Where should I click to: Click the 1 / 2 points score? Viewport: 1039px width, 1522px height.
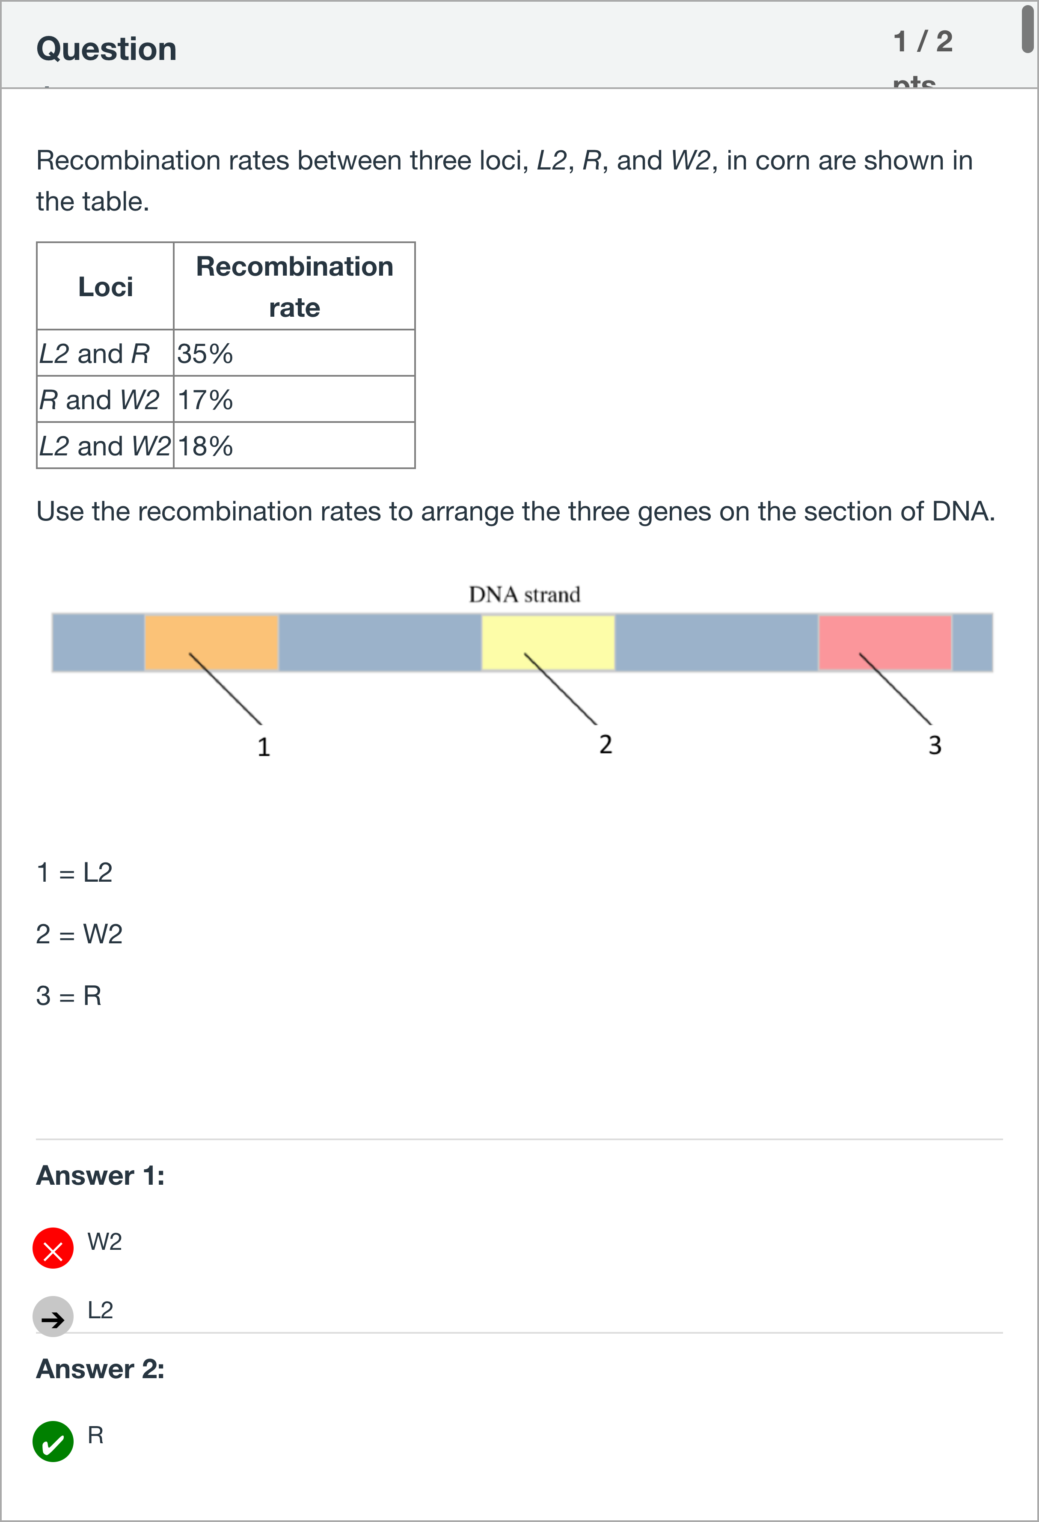923,42
